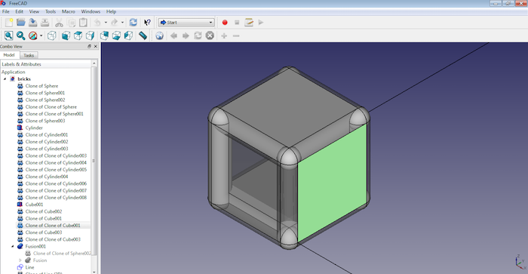Copy selection with toolbar copy icon
The width and height of the screenshot is (528, 274).
click(x=71, y=23)
